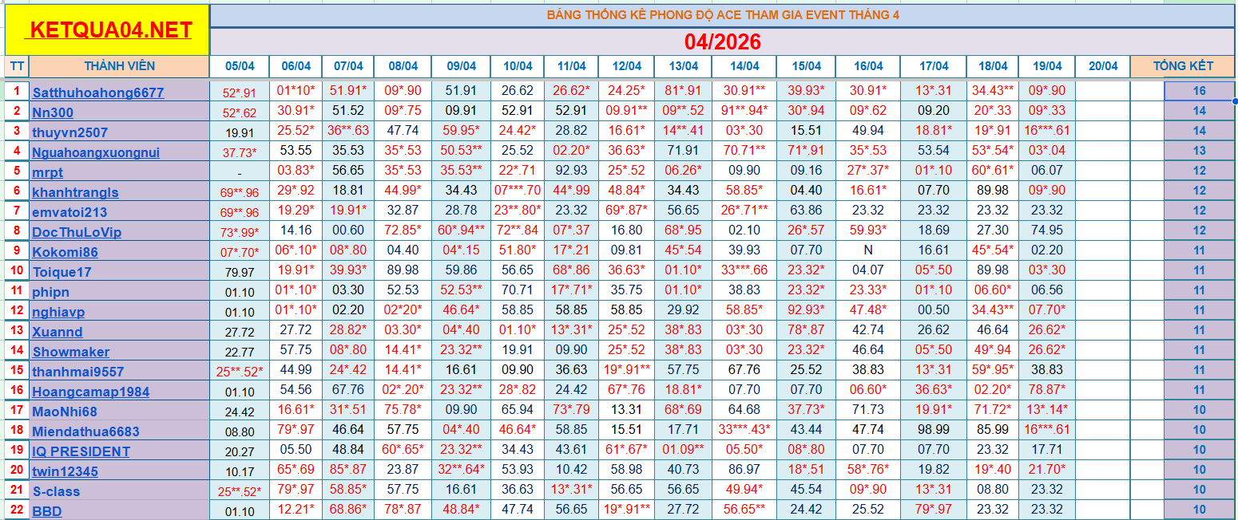Select the TỔNG KẾT column header
This screenshot has height=520, width=1238.
pos(1183,66)
